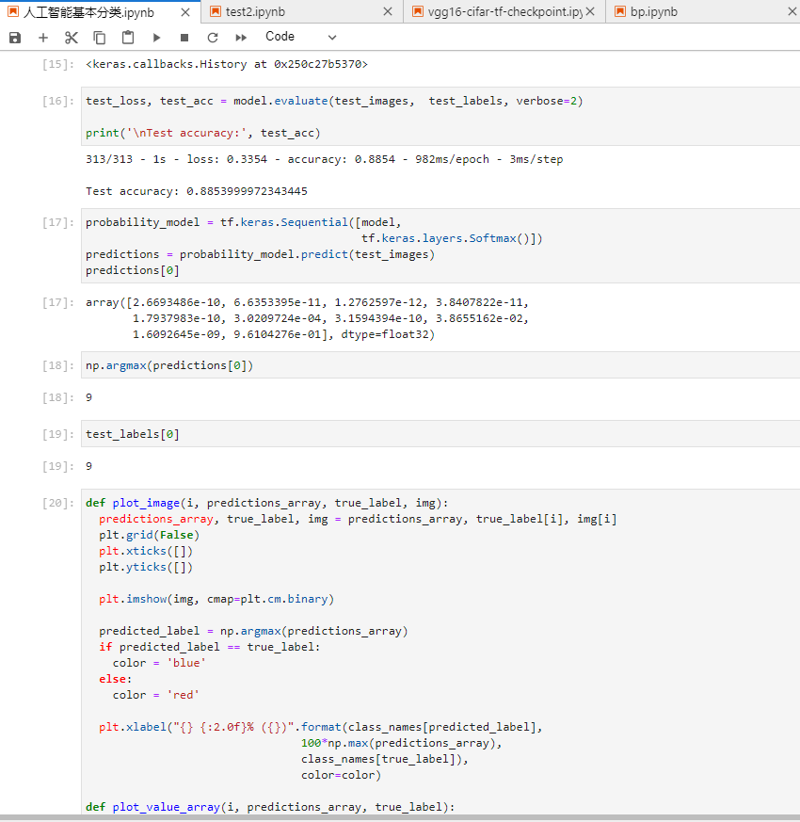
Task: Close the test2.ipynb tab
Action: coord(389,12)
